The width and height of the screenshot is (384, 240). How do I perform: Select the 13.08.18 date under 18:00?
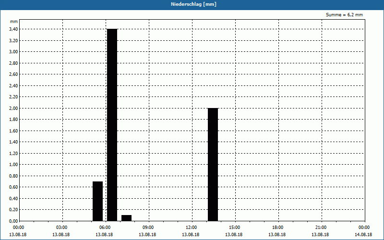point(277,235)
